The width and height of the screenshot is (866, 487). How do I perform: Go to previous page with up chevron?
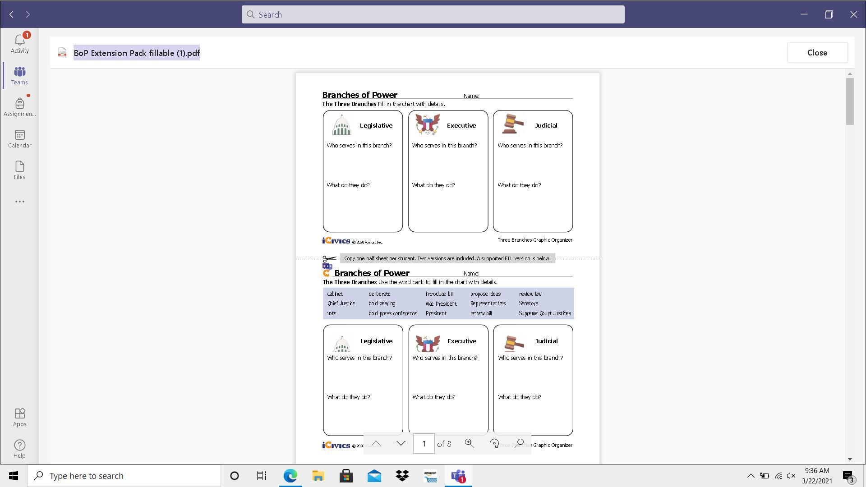coord(376,444)
